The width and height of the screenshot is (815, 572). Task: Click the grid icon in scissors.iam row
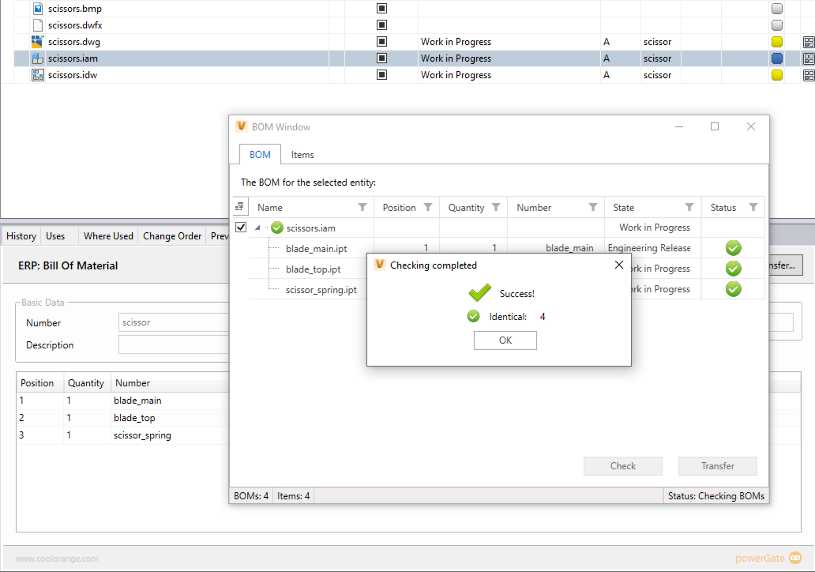(x=808, y=58)
